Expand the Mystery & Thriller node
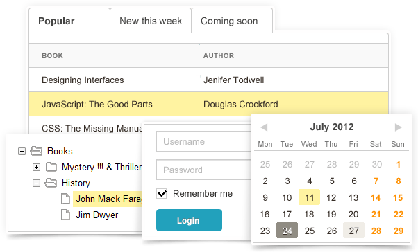This screenshot has width=418, height=252. [36, 168]
